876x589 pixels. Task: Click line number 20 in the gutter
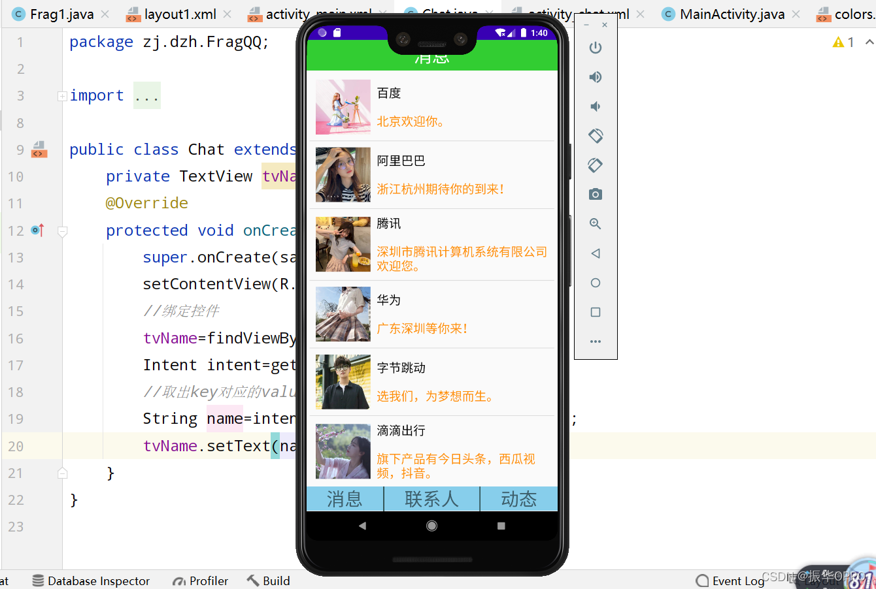tap(16, 446)
